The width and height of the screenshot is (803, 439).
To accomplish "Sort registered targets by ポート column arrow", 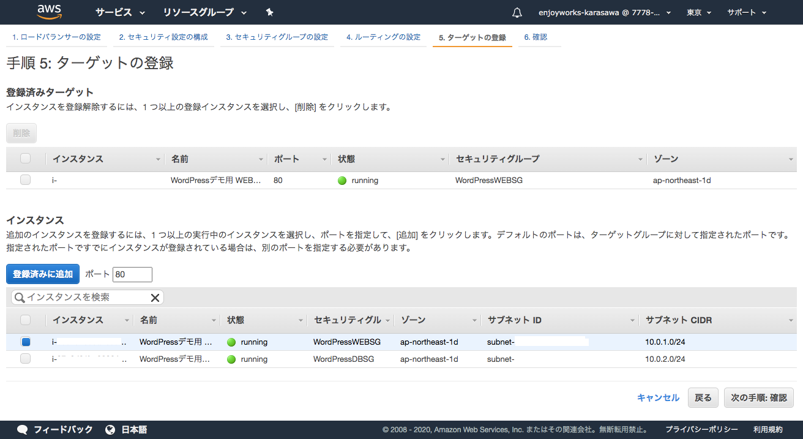I will (x=324, y=159).
